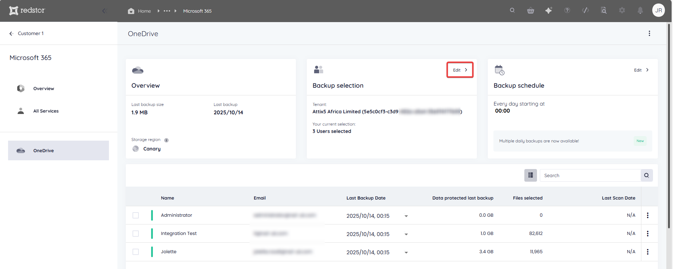
Task: Click the 82,612 files selected value
Action: (x=536, y=233)
